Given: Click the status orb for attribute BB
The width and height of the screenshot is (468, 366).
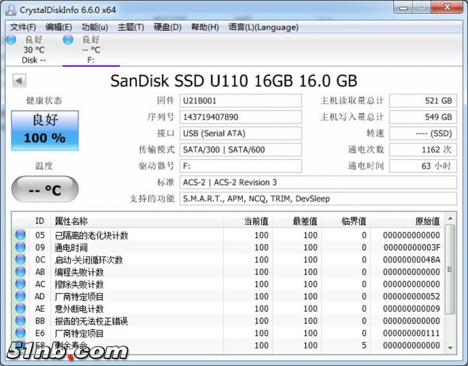Looking at the screenshot, I should click(x=21, y=320).
